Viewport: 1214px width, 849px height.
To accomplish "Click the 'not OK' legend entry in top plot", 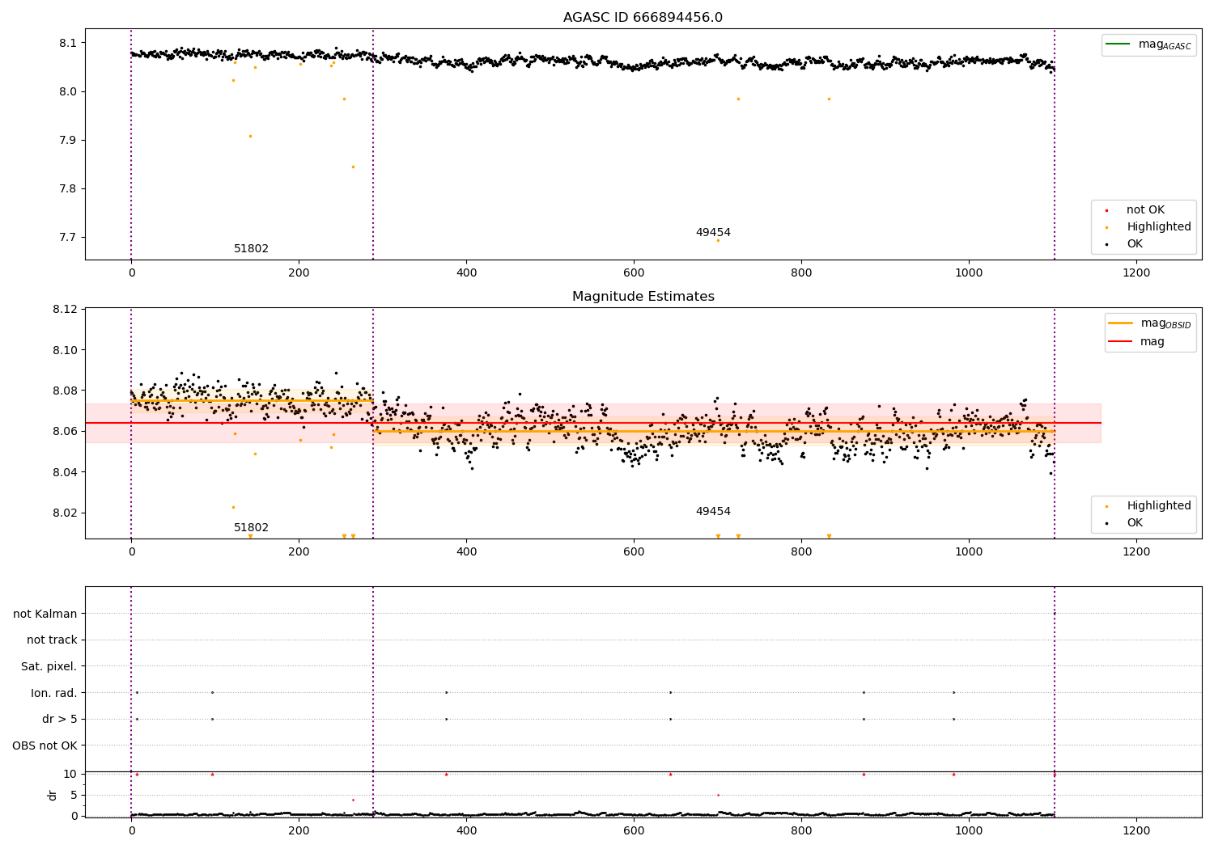I will point(1145,210).
